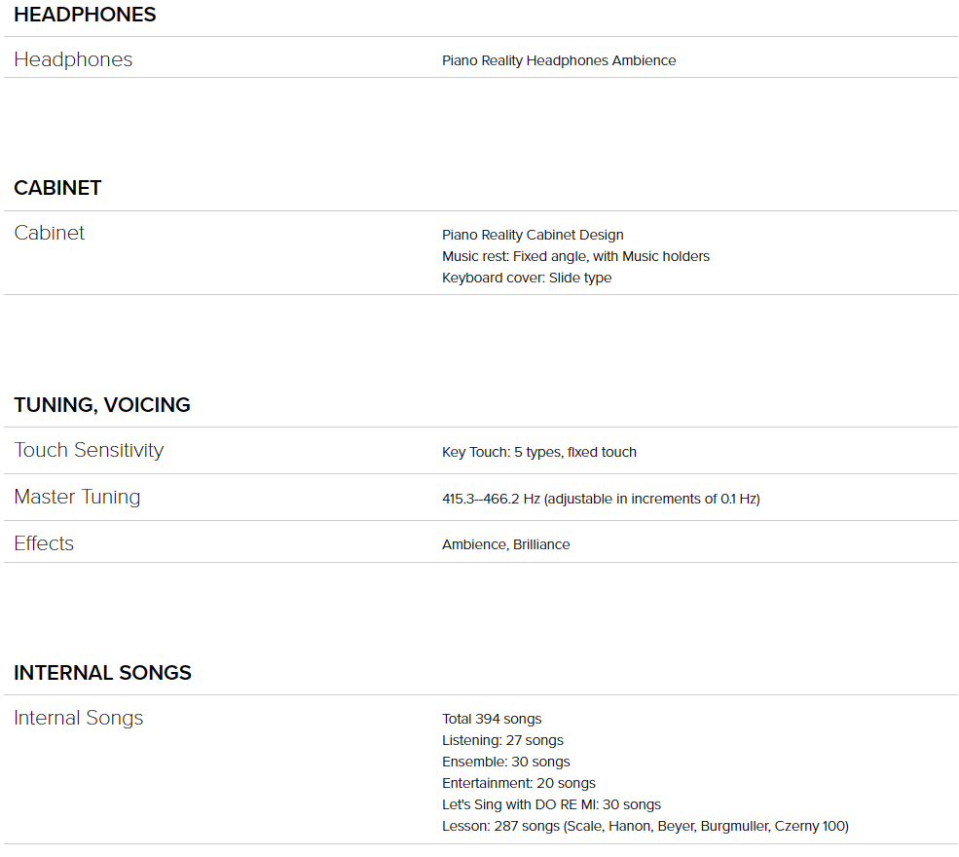
Task: Click Ambience, Brilliance effects value
Action: tap(506, 545)
